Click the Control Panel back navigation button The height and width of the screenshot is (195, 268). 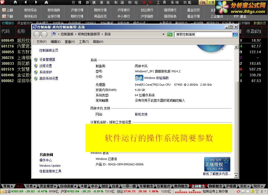click(x=37, y=35)
